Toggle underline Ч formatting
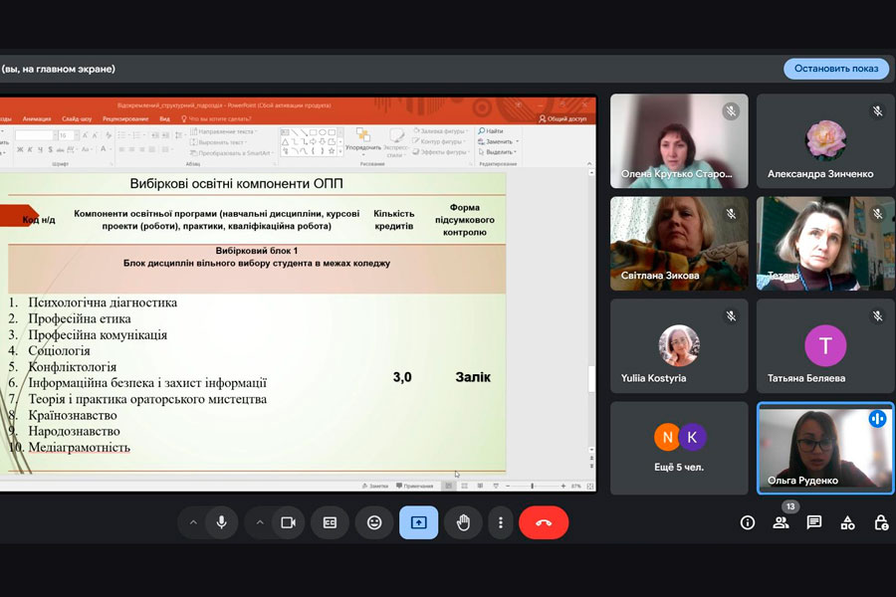 point(40,149)
